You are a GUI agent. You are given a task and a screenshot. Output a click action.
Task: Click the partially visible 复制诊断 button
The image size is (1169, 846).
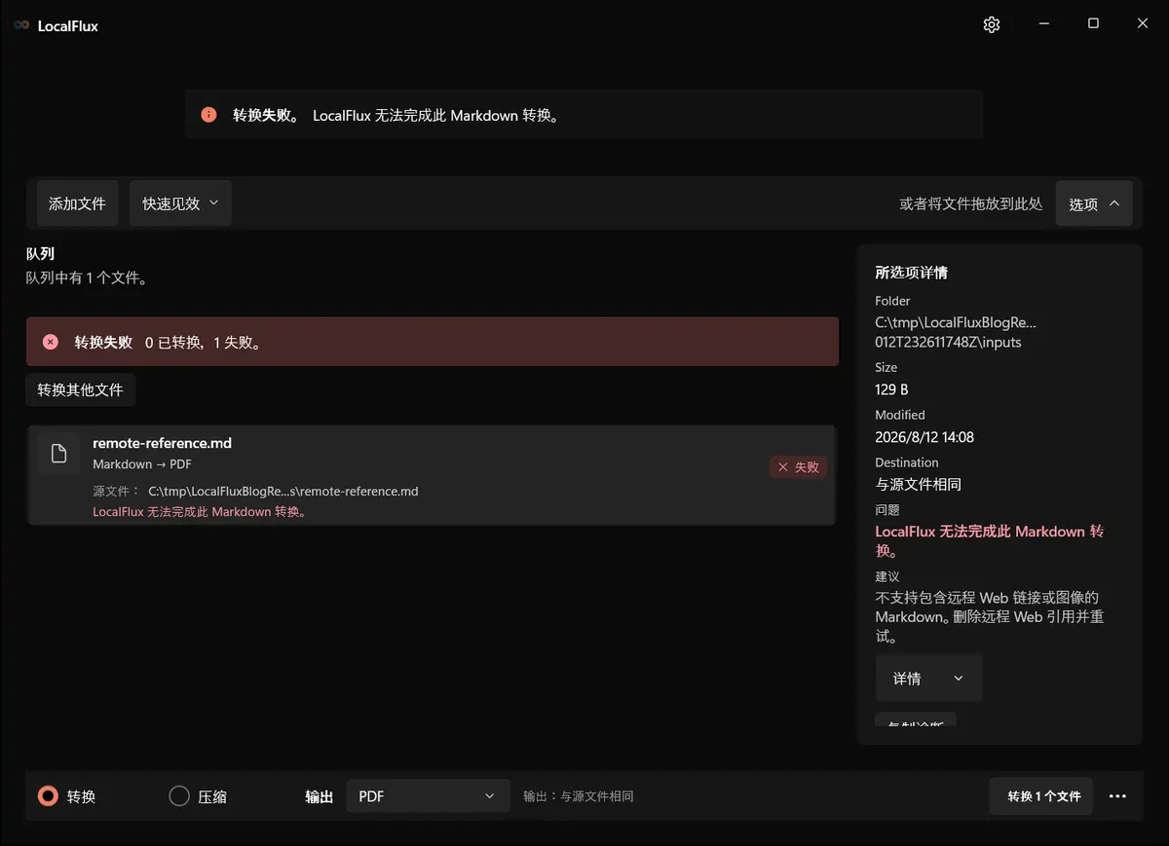coord(916,721)
